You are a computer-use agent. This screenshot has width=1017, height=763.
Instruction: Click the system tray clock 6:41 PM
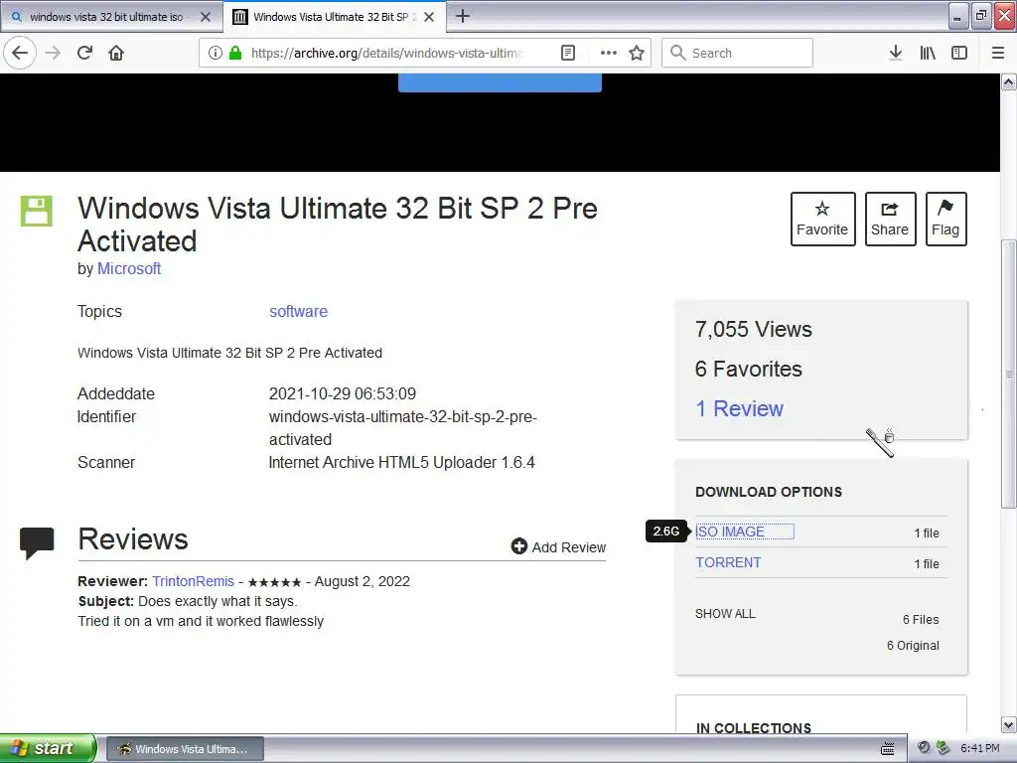pyautogui.click(x=980, y=749)
